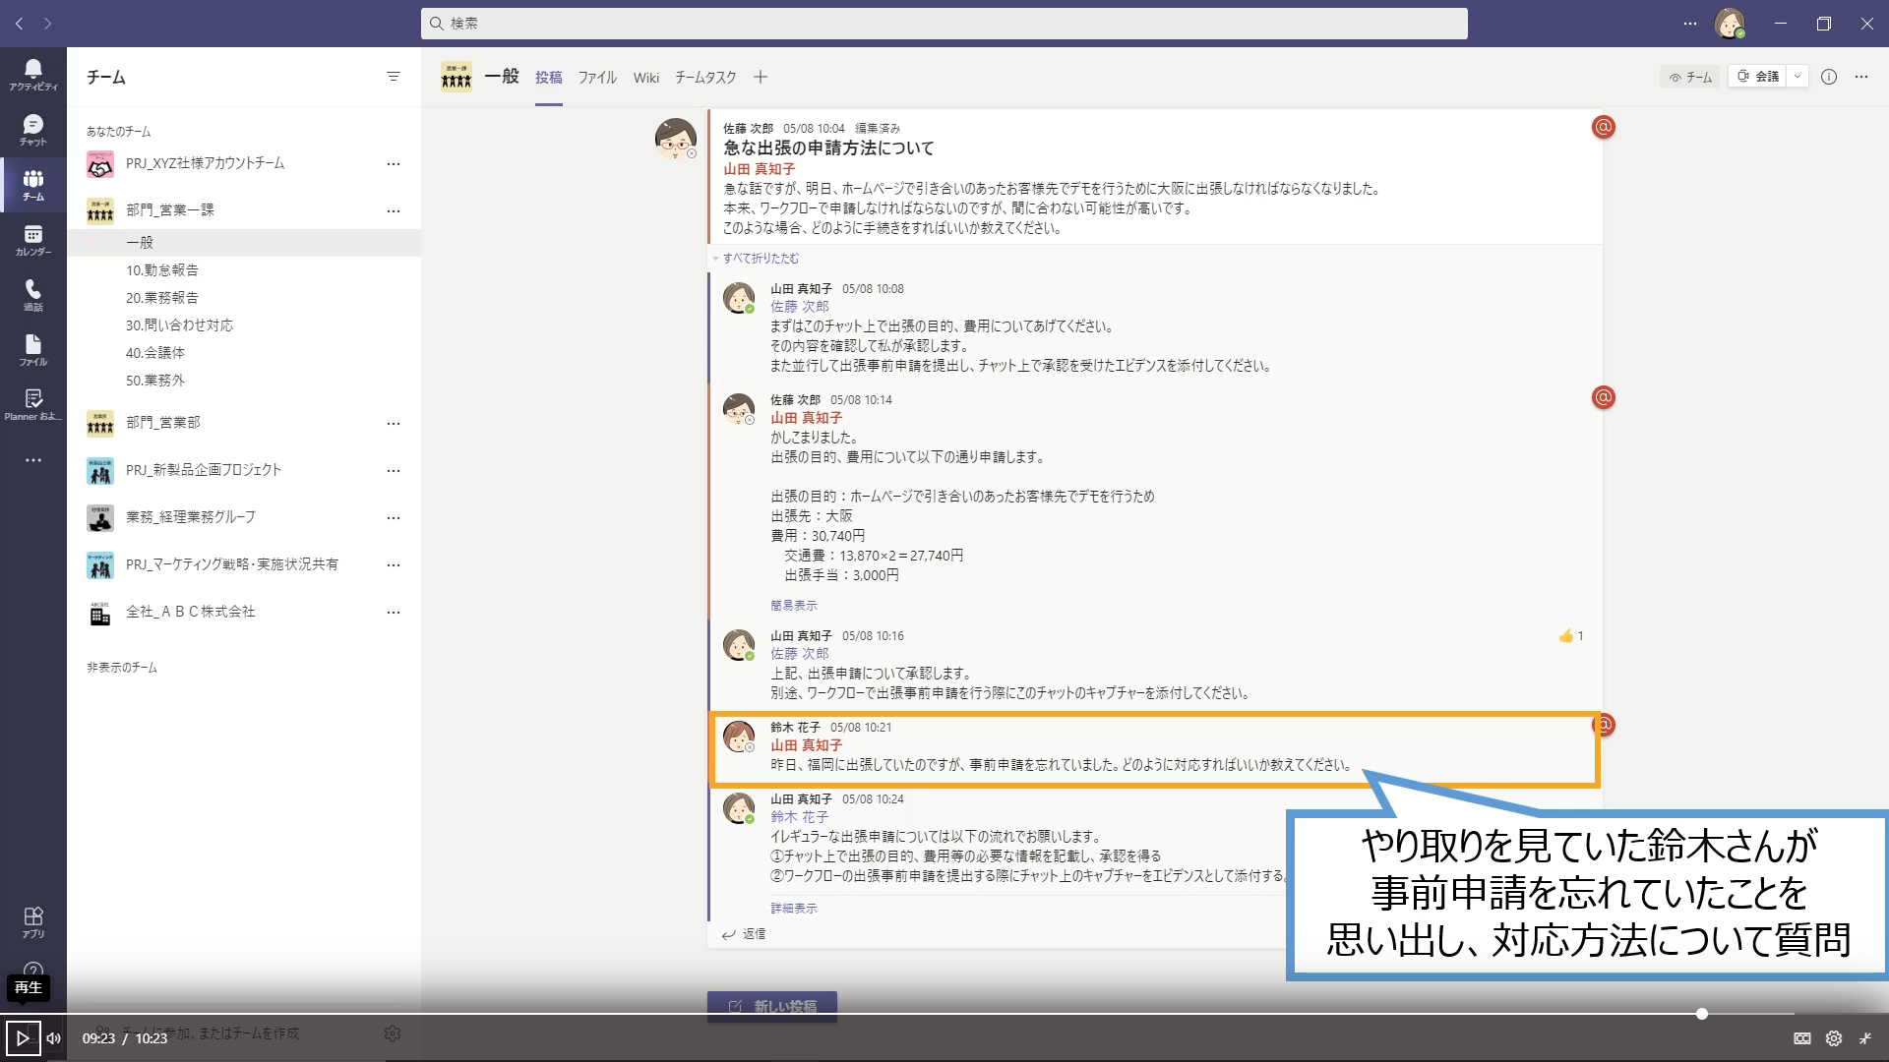Play the video

(23, 1037)
